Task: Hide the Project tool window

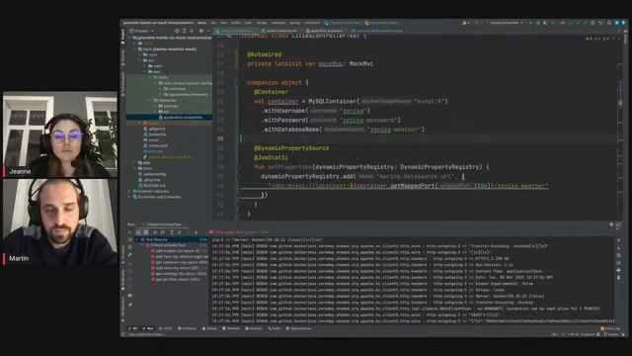Action: coord(208,31)
